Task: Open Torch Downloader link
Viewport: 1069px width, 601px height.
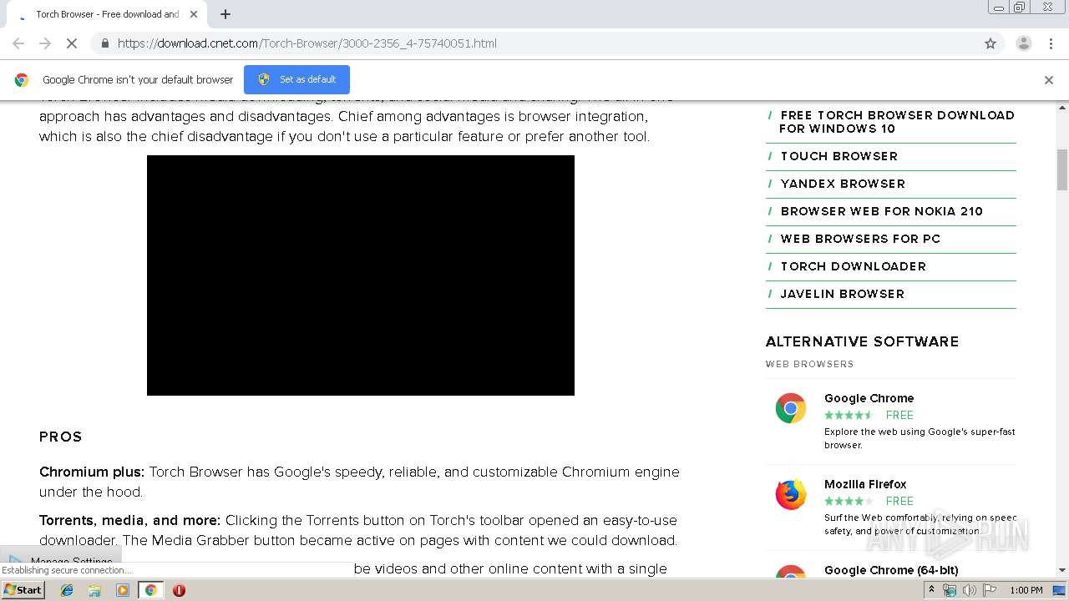Action: click(x=854, y=266)
